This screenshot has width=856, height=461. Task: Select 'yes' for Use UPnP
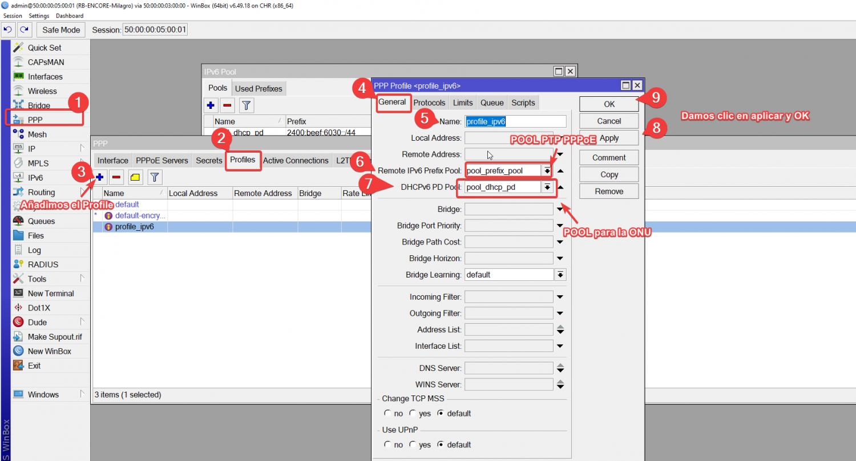(413, 444)
